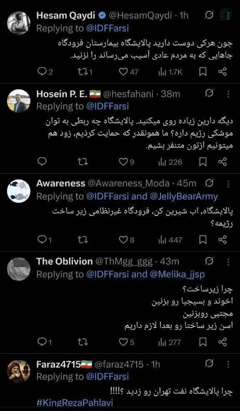240x411 pixels.
Task: Open more options on Faraz4715's tweet
Action: pos(228,364)
